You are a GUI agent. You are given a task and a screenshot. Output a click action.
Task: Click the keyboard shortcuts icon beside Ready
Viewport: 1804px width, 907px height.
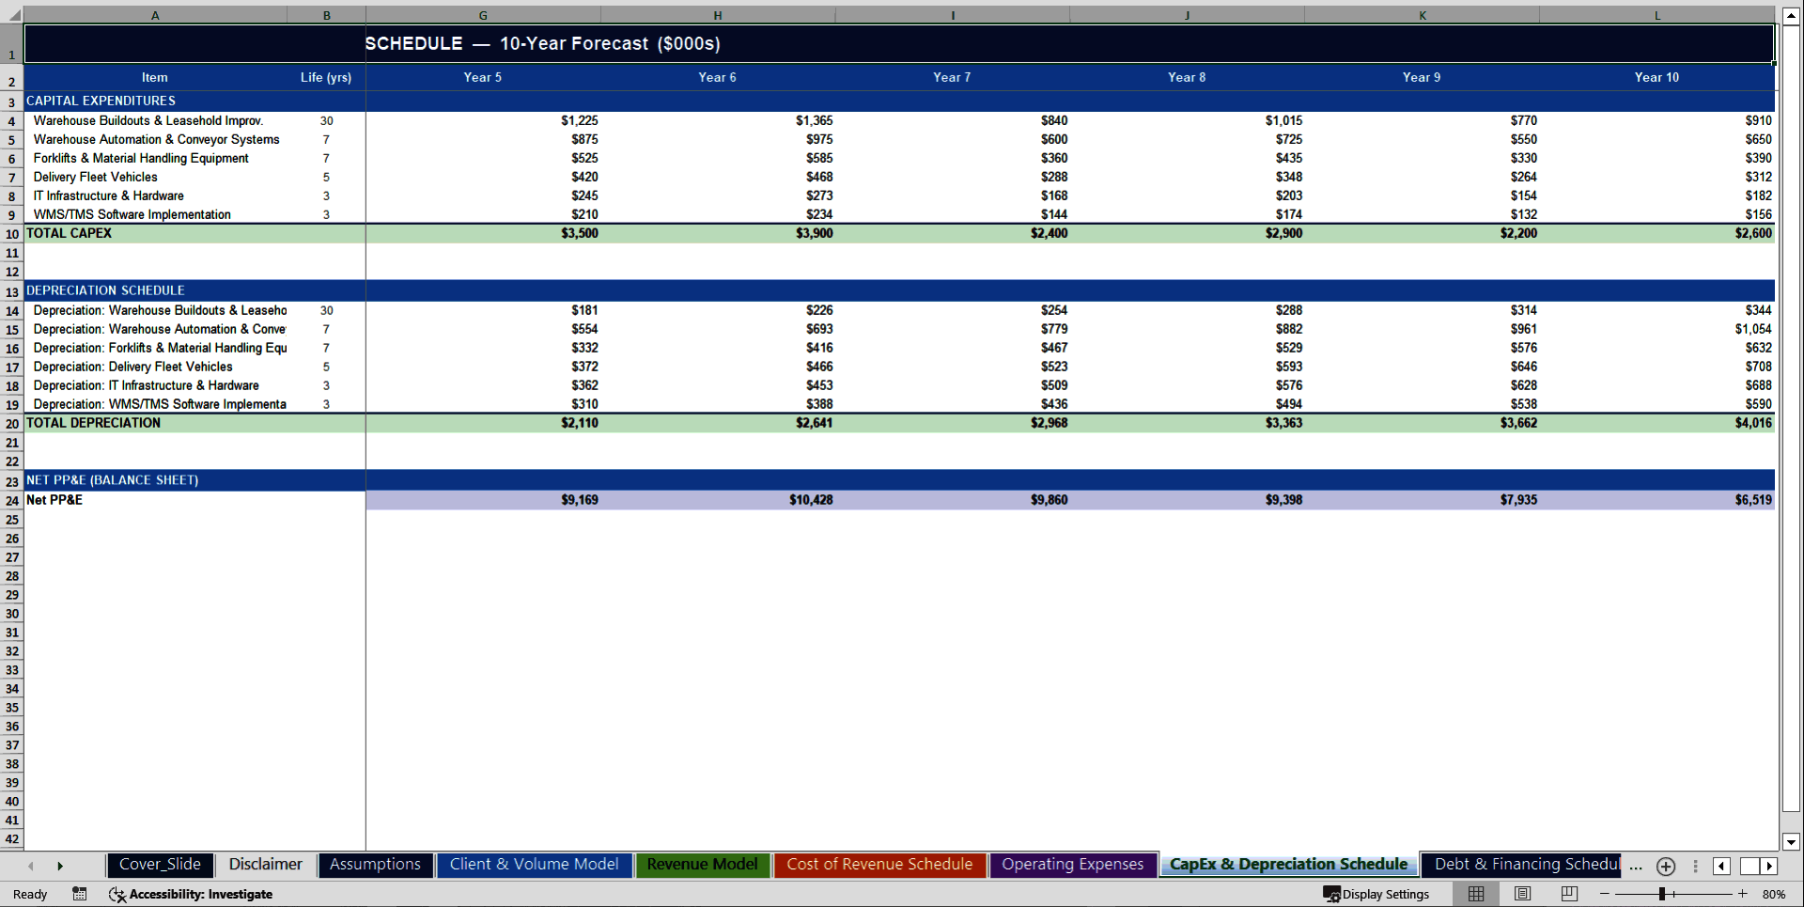pyautogui.click(x=80, y=894)
